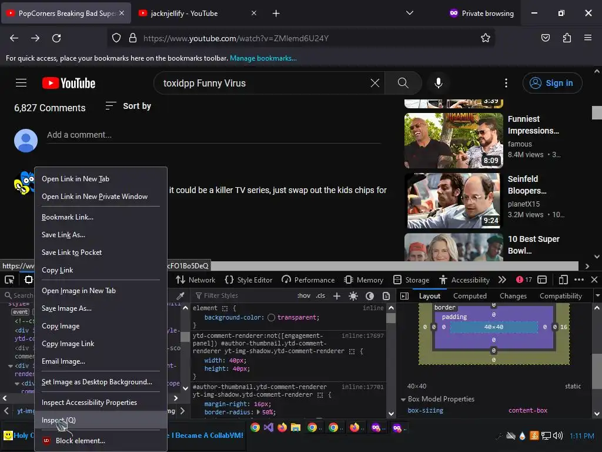
Task: Open YouTube settings three-dot menu
Action: [x=506, y=83]
